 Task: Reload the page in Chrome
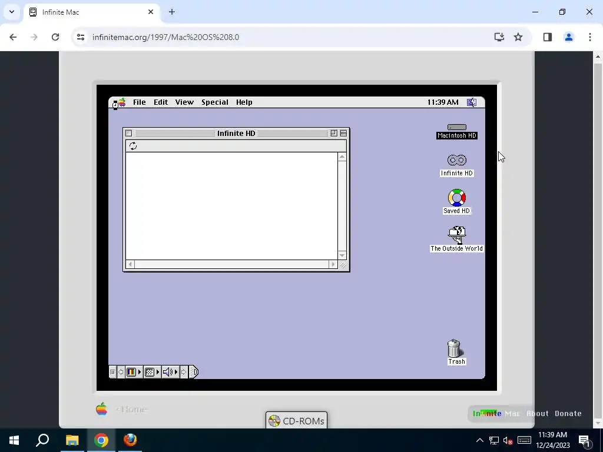tap(55, 37)
